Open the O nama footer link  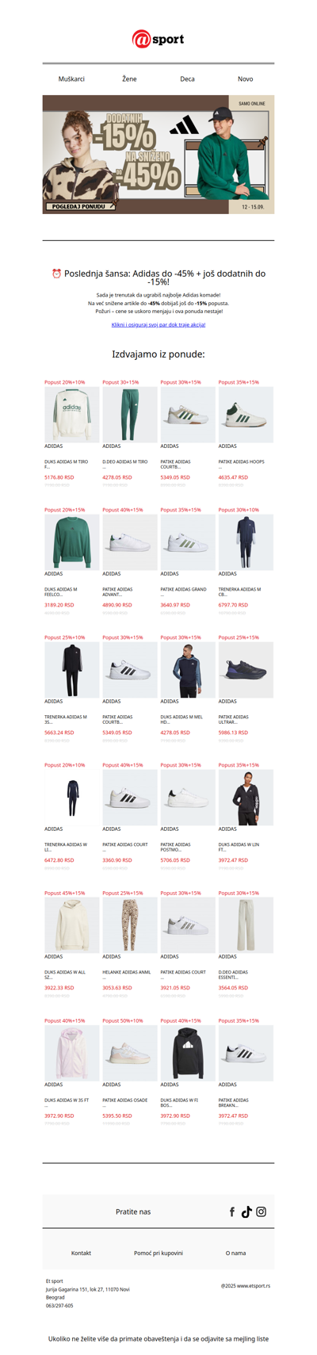click(235, 1253)
